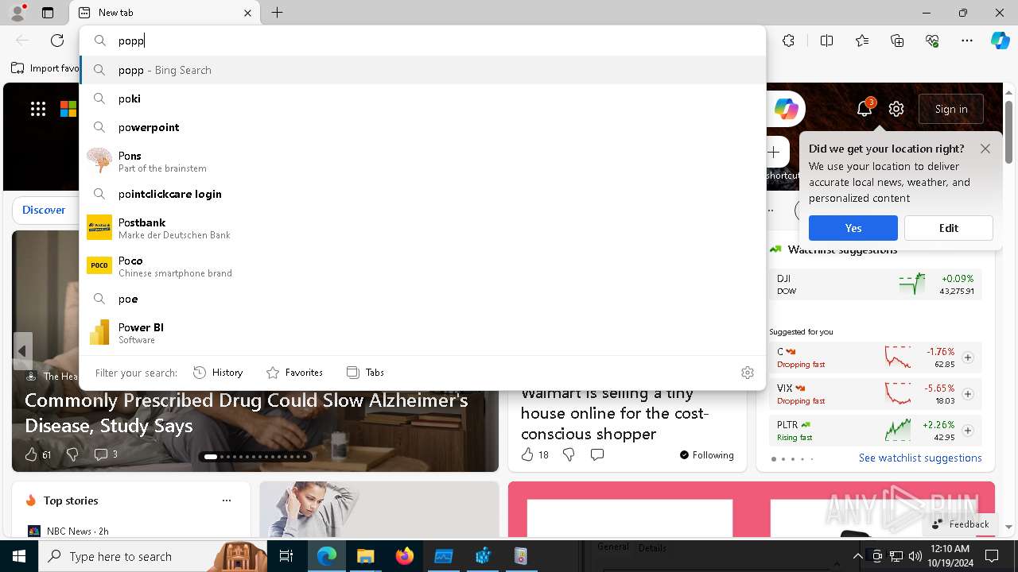Open File Explorer from the taskbar
Viewport: 1018px width, 572px height.
365,556
